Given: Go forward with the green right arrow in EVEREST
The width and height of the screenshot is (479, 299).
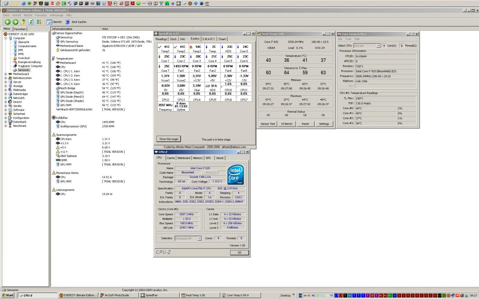Looking at the screenshot, I should [15, 22].
